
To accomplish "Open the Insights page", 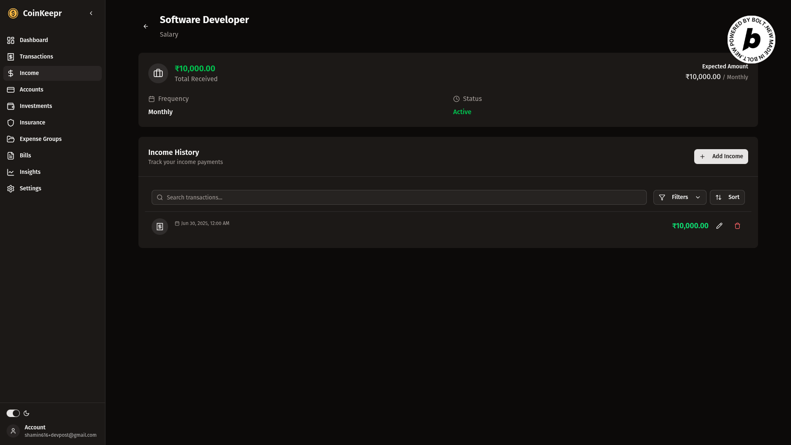I will pyautogui.click(x=30, y=172).
